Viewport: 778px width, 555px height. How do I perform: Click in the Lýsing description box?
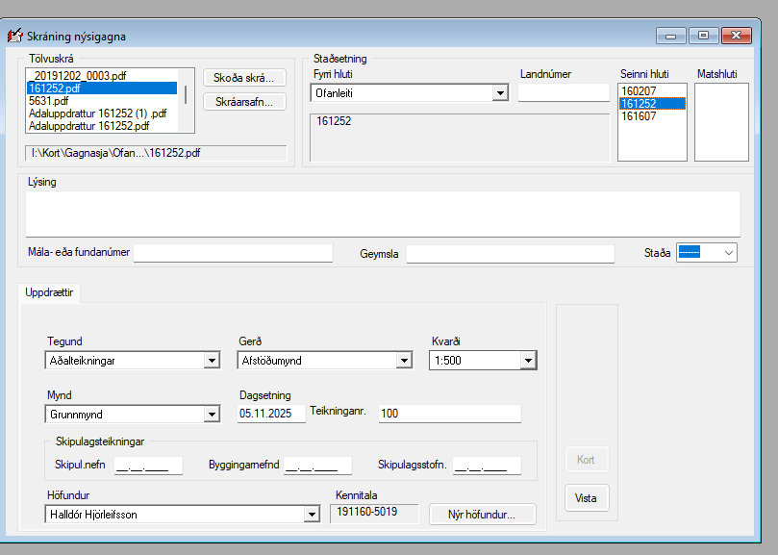tap(382, 214)
